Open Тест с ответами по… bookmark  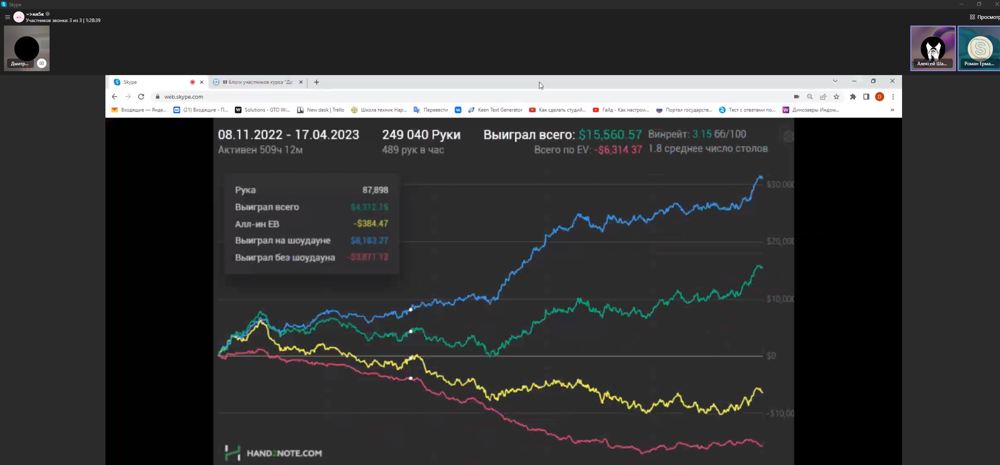click(x=747, y=110)
